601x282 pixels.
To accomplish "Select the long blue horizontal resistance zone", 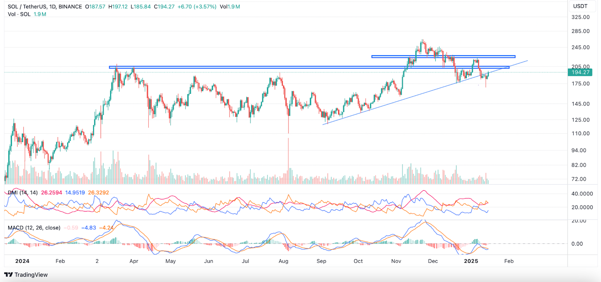I will (309, 67).
